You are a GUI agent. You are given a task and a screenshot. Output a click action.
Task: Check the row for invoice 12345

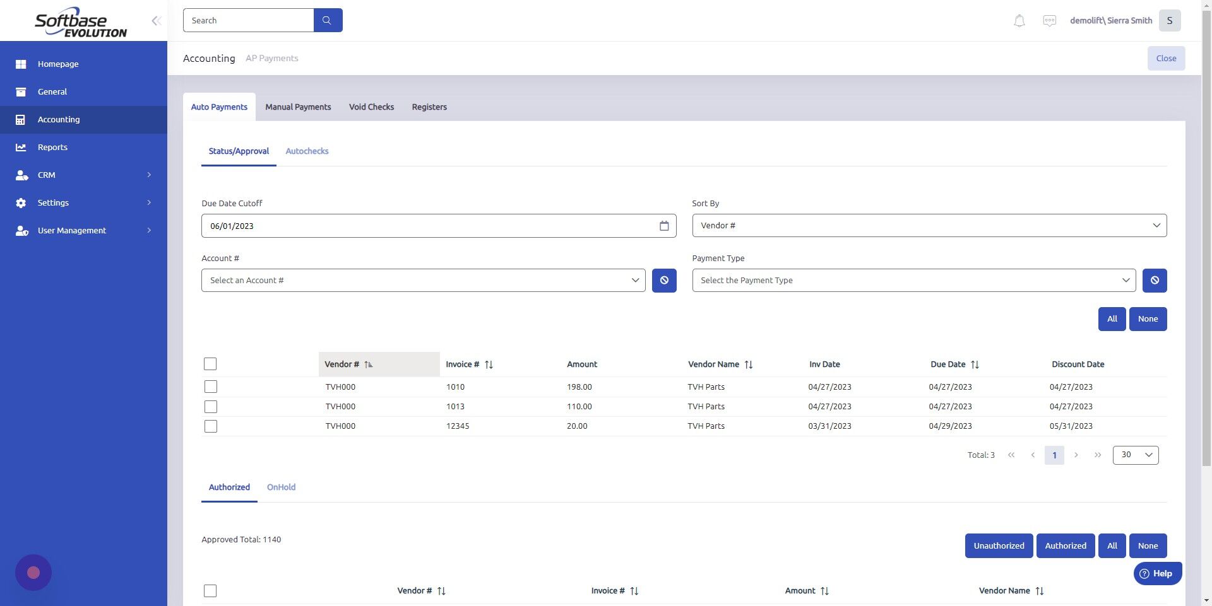tap(210, 426)
